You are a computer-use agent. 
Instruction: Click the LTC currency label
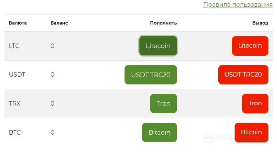click(14, 46)
